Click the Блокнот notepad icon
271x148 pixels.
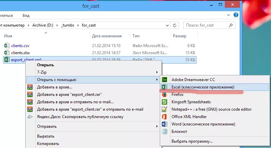[x=164, y=132]
